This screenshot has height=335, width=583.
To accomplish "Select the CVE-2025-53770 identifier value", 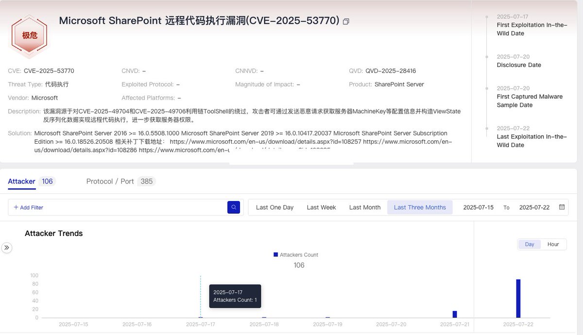I will click(49, 71).
